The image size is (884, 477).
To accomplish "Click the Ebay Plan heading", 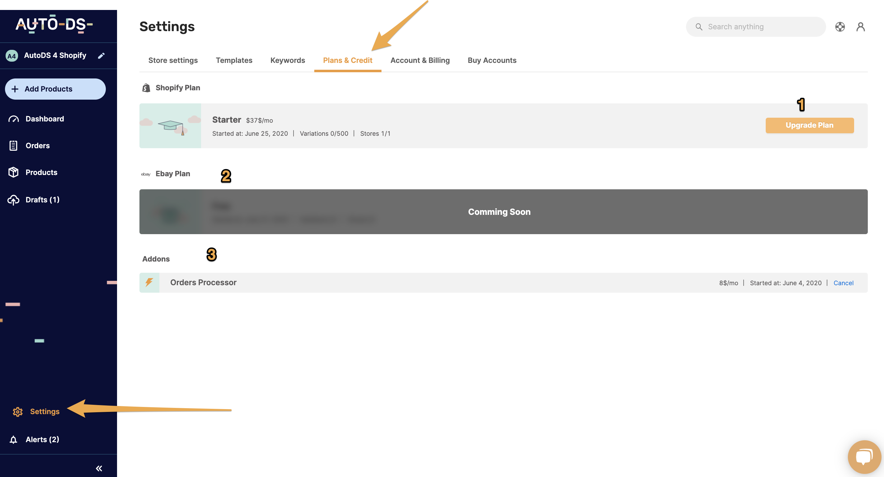I will click(x=173, y=174).
